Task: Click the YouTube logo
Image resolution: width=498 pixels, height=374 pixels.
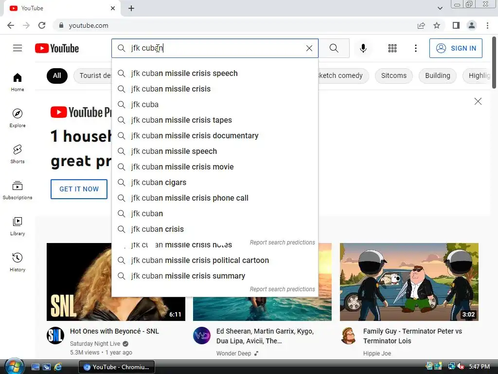Action: coord(57,48)
